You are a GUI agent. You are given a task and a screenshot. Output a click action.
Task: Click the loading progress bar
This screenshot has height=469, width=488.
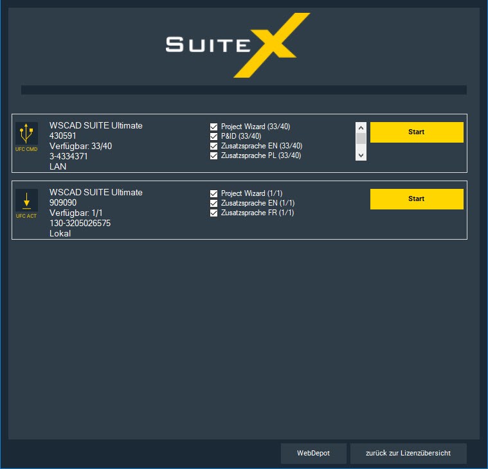click(x=244, y=90)
